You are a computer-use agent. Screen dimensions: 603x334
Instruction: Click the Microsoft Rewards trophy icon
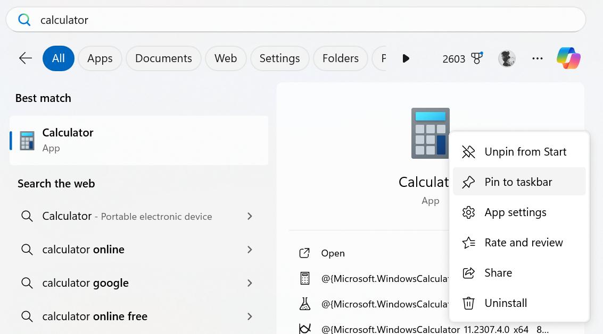tap(476, 58)
